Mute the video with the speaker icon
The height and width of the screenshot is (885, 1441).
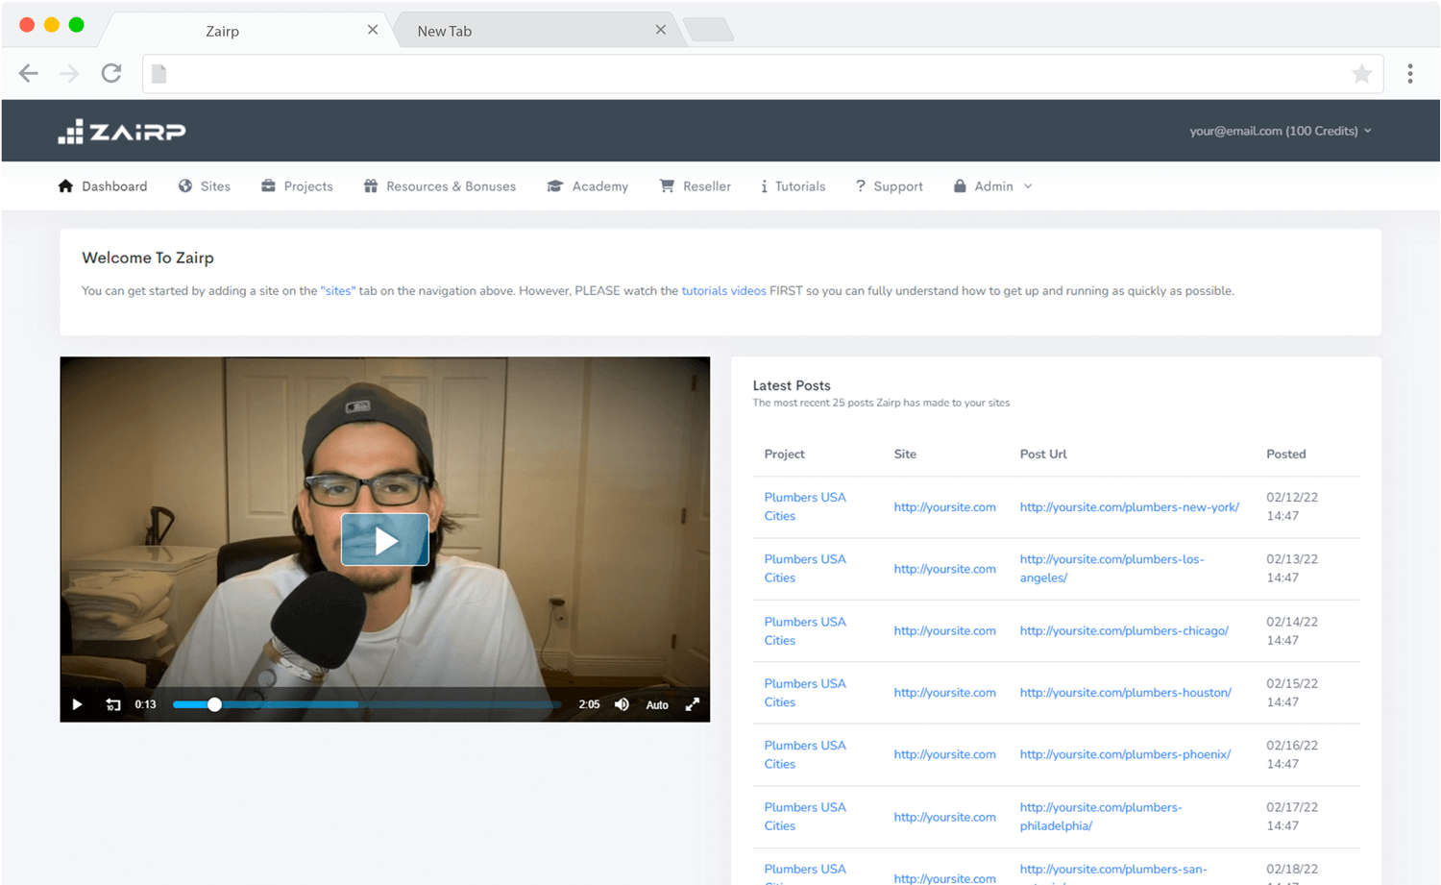point(622,704)
